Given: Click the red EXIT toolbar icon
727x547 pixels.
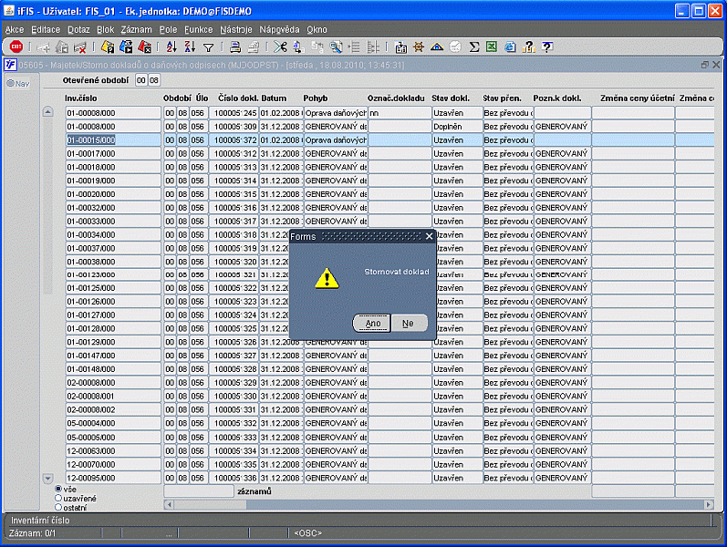Looking at the screenshot, I should tap(16, 46).
